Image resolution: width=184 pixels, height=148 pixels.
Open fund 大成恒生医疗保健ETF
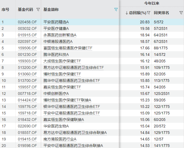pyautogui.click(x=62, y=61)
